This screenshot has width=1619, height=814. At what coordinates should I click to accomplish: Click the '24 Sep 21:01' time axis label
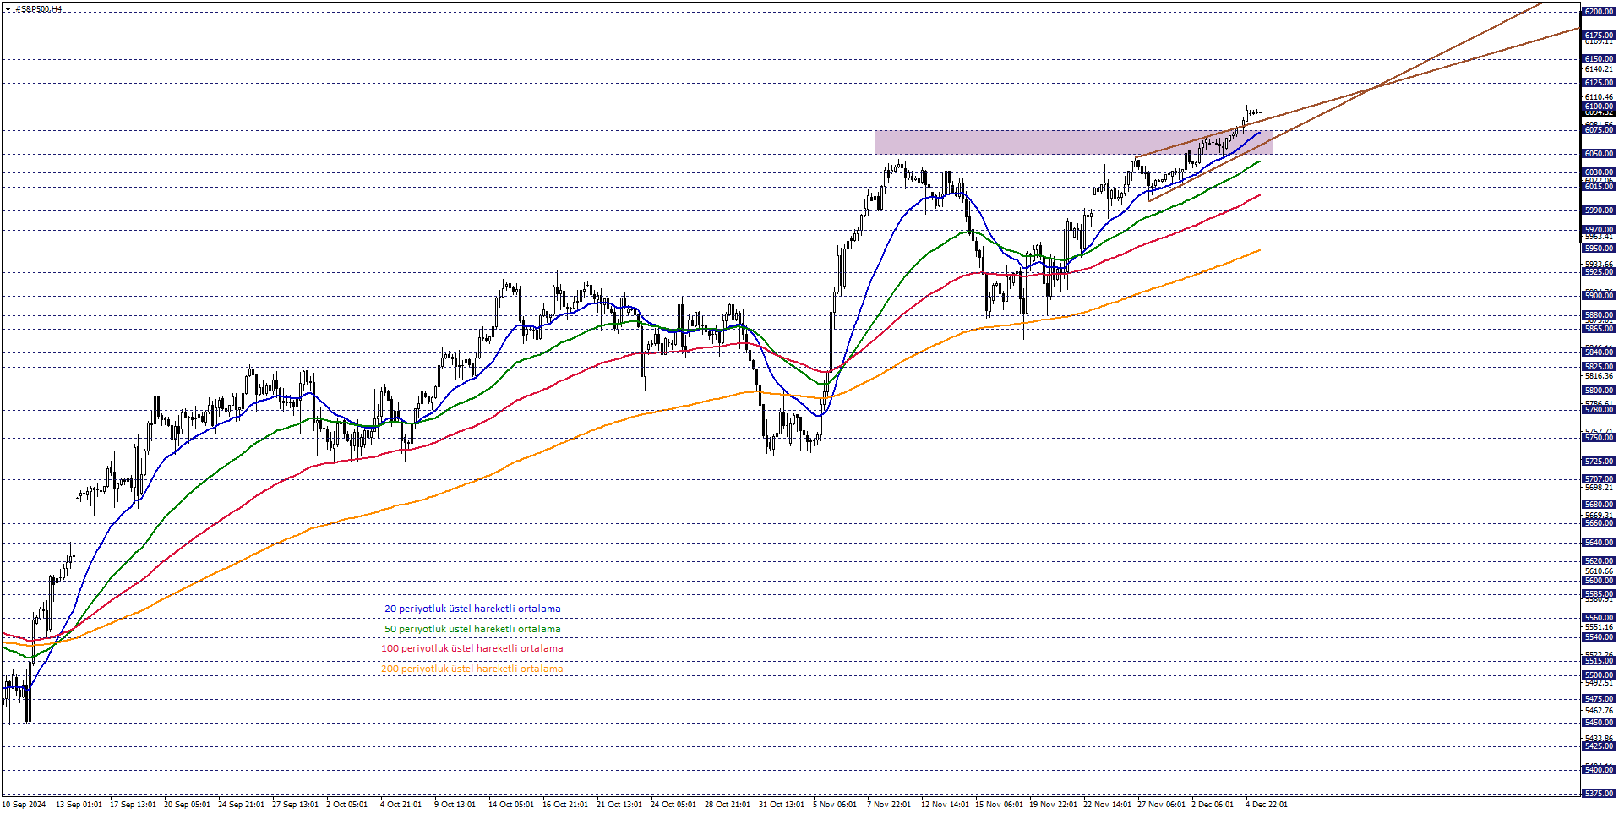tap(242, 805)
